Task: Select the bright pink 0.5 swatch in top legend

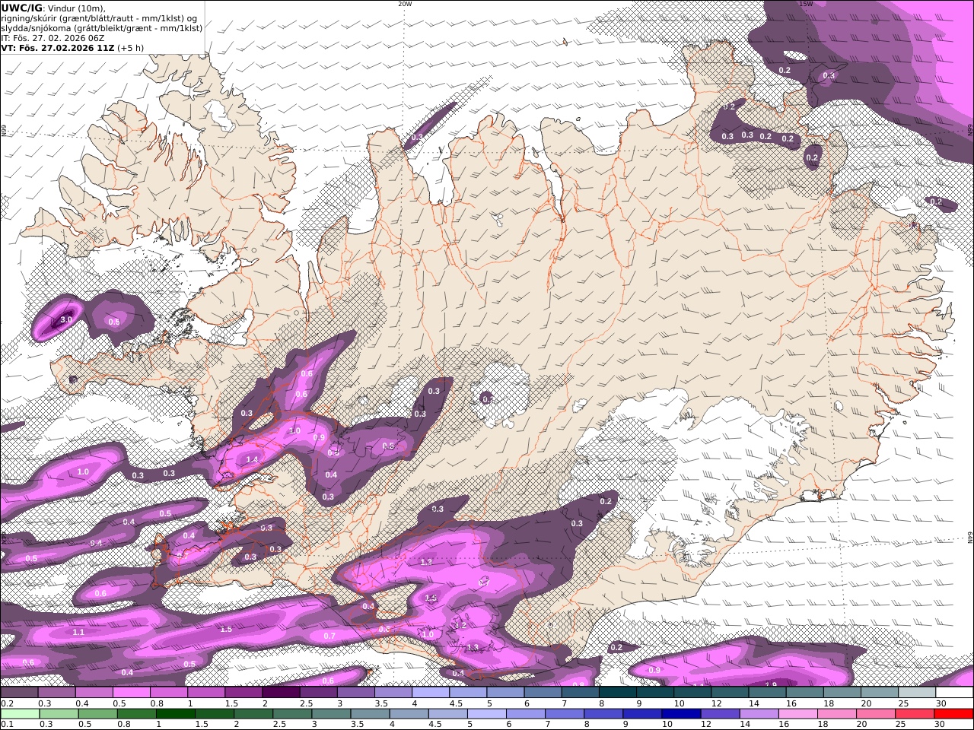Action: pyautogui.click(x=131, y=693)
